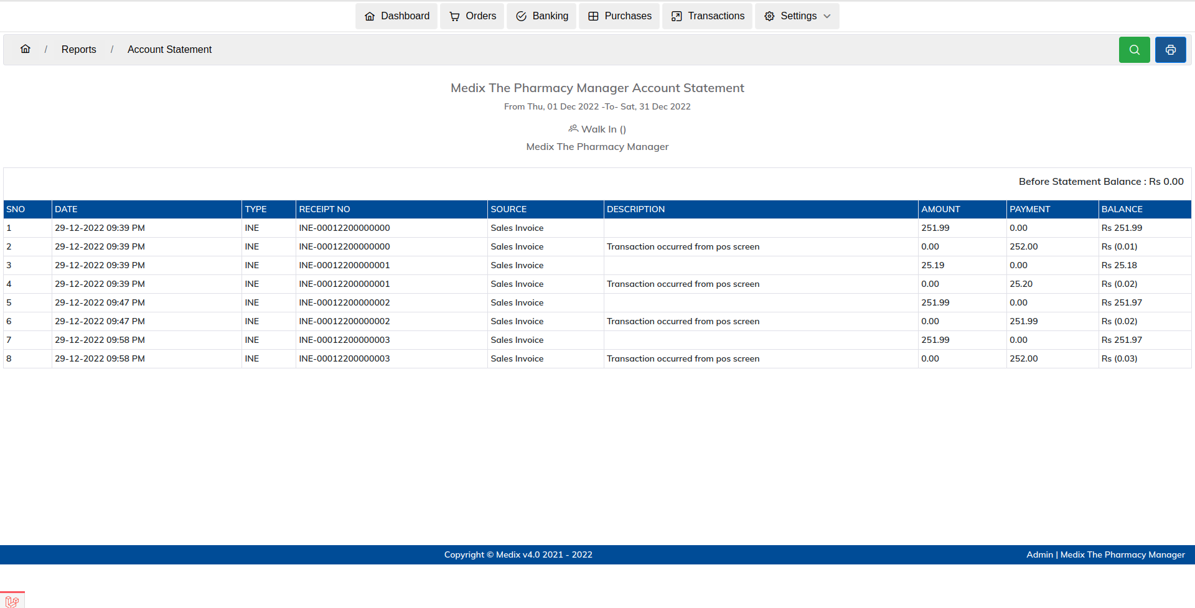1195x608 pixels.
Task: Click amount 25.19 in row 3
Action: point(932,265)
